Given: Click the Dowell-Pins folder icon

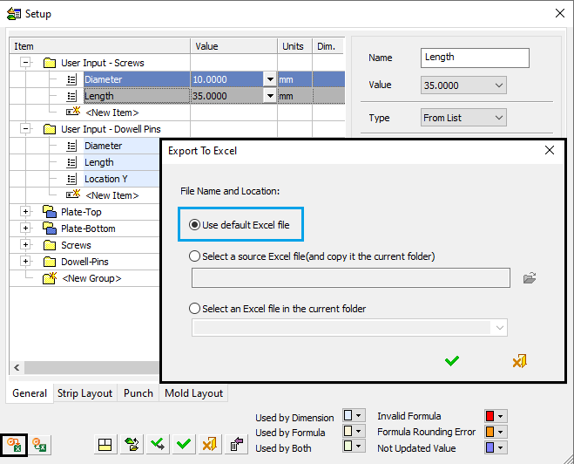Looking at the screenshot, I should pyautogui.click(x=50, y=262).
